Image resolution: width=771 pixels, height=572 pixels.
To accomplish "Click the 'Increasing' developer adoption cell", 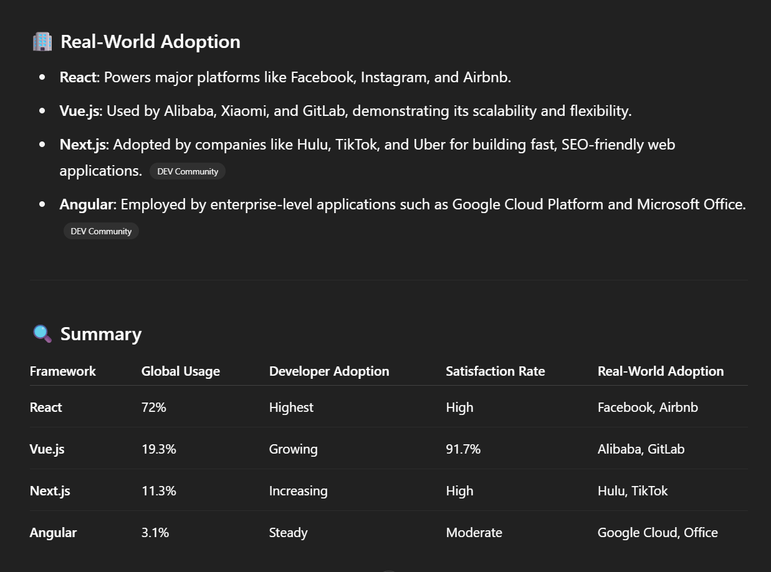I will click(x=299, y=491).
